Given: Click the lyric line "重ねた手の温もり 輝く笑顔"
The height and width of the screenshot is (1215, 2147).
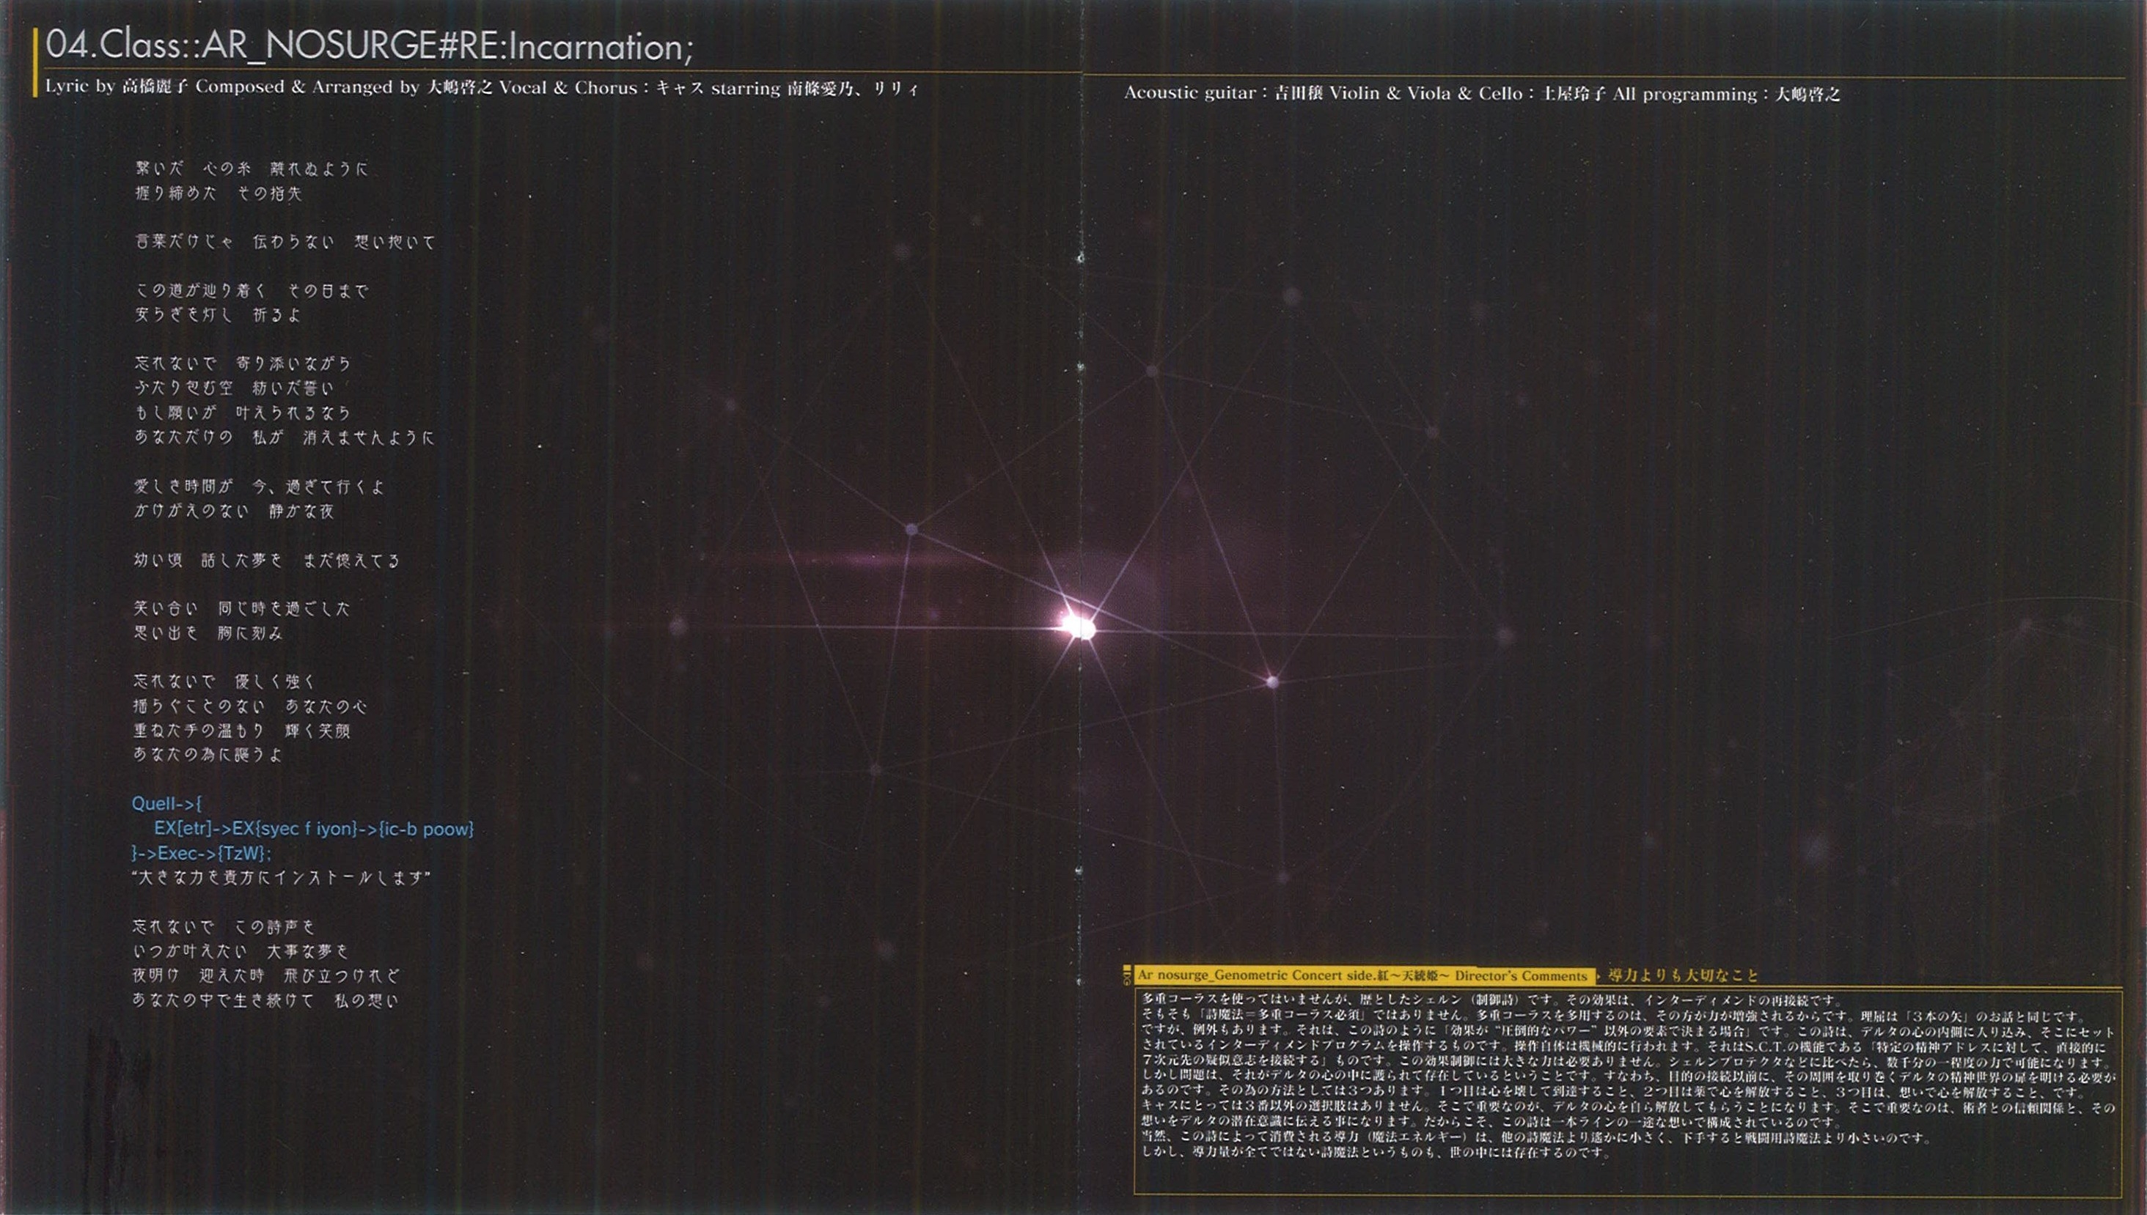Looking at the screenshot, I should coord(242,730).
